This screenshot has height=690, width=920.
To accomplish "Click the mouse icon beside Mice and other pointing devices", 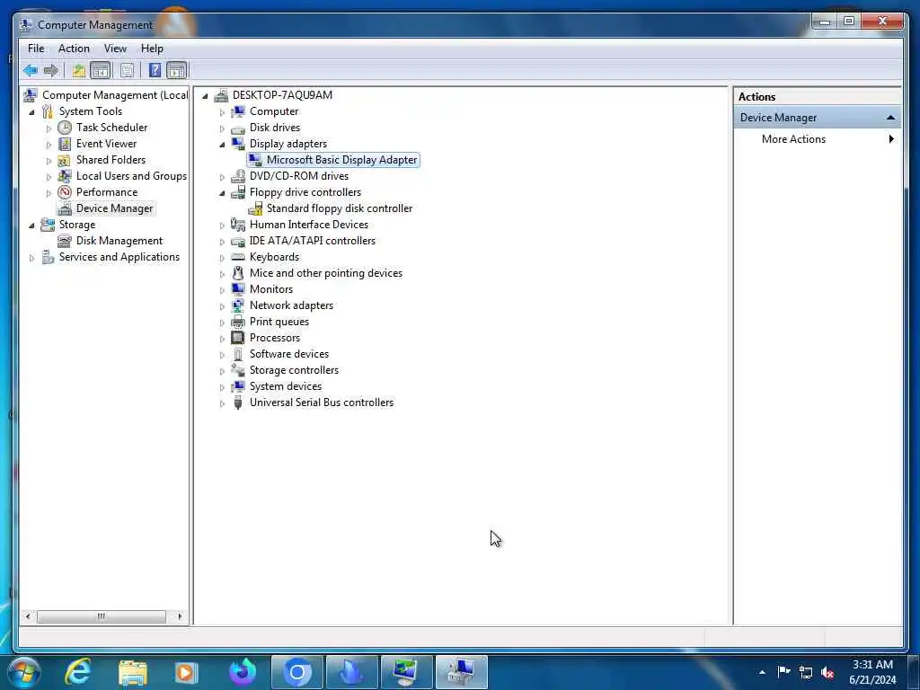I will click(x=237, y=273).
